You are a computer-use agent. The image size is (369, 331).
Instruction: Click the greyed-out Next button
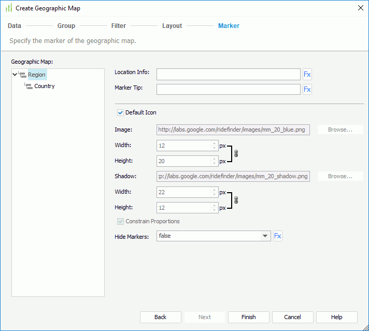coord(205,317)
